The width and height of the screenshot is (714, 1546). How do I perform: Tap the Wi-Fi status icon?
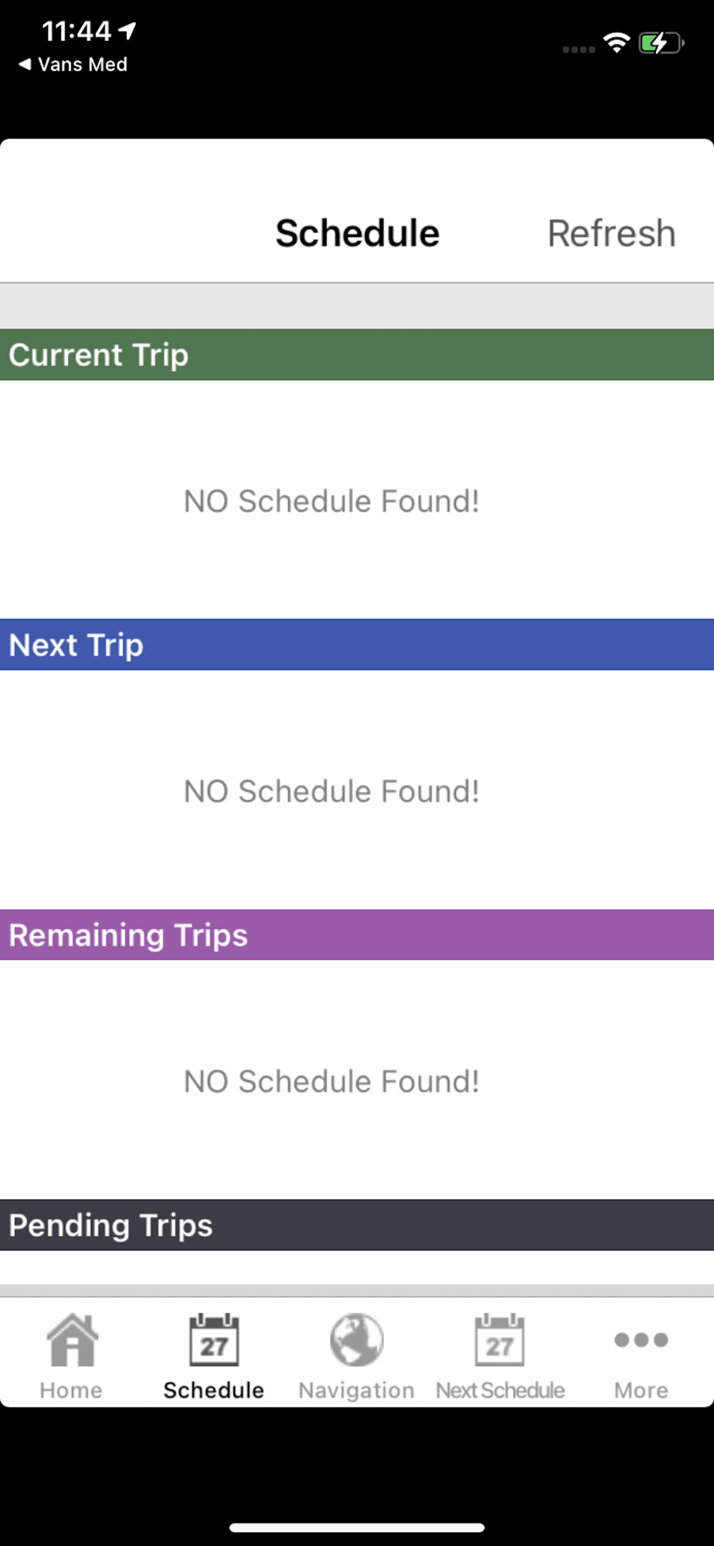(x=616, y=43)
